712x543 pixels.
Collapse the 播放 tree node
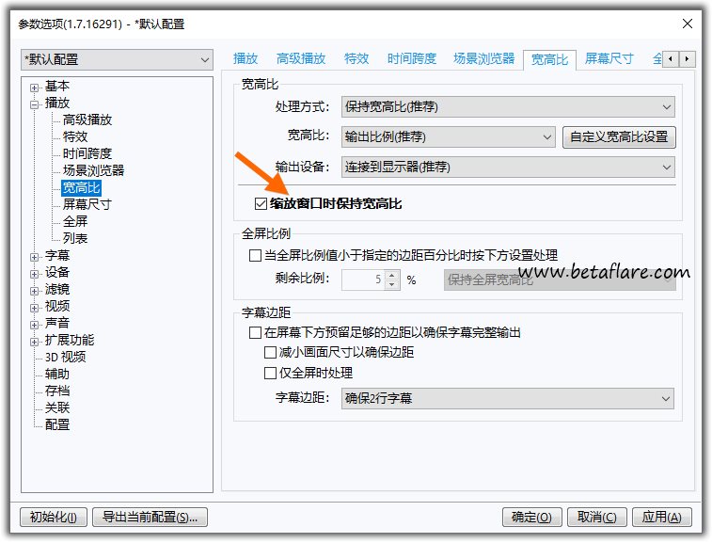(35, 104)
